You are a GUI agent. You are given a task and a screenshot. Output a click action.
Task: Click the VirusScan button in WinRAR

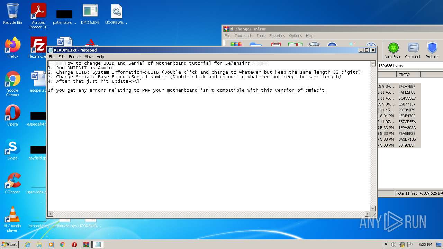(393, 50)
